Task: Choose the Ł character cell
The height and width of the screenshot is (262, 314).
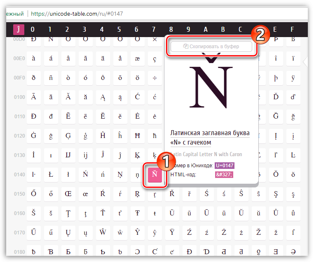Action: tap(51, 175)
